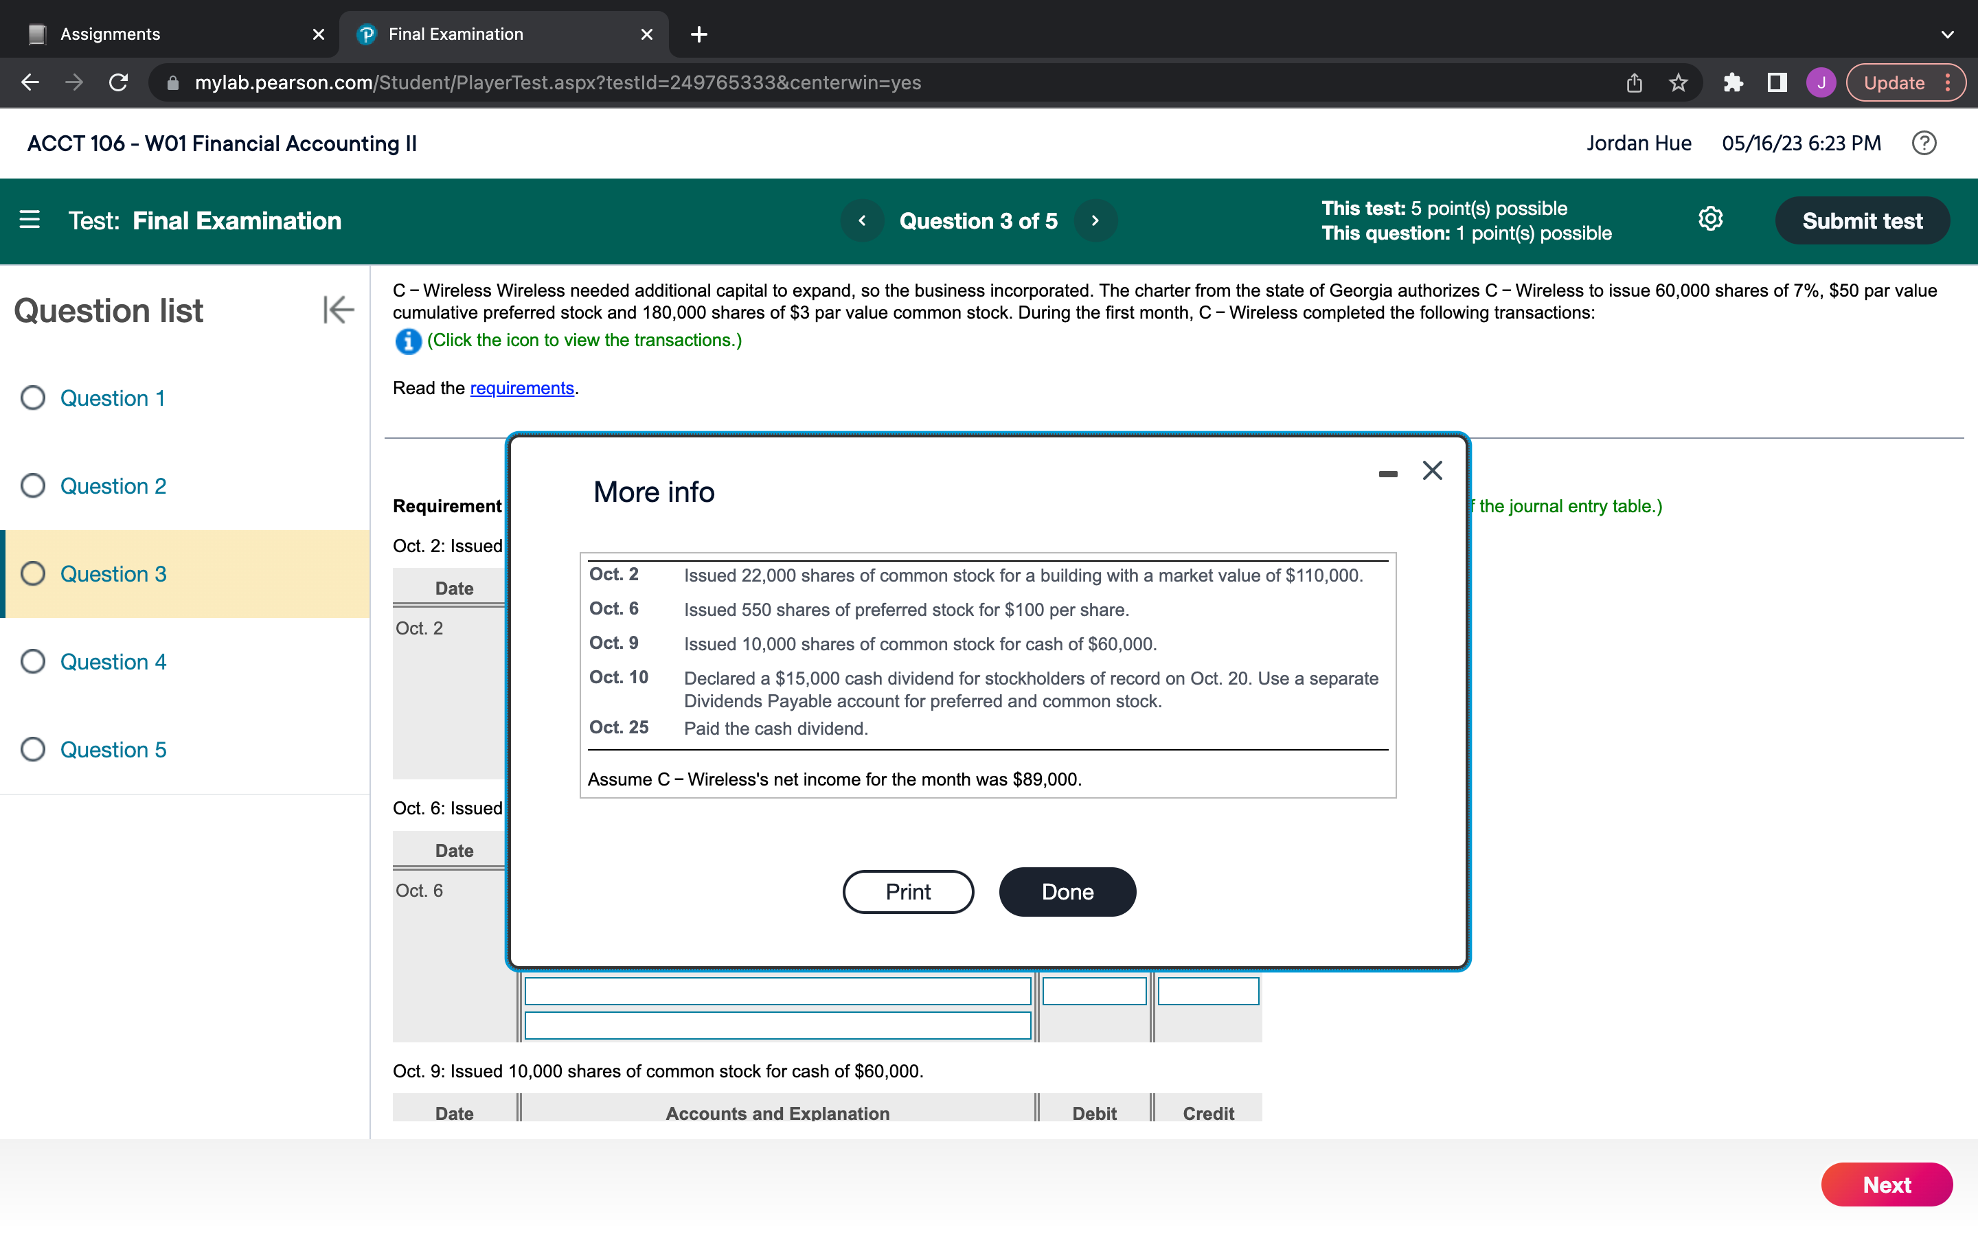Bookmark page with star icon
Viewport: 1978px width, 1236px height.
1678,82
